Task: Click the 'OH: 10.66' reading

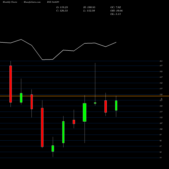Action: coord(117,11)
